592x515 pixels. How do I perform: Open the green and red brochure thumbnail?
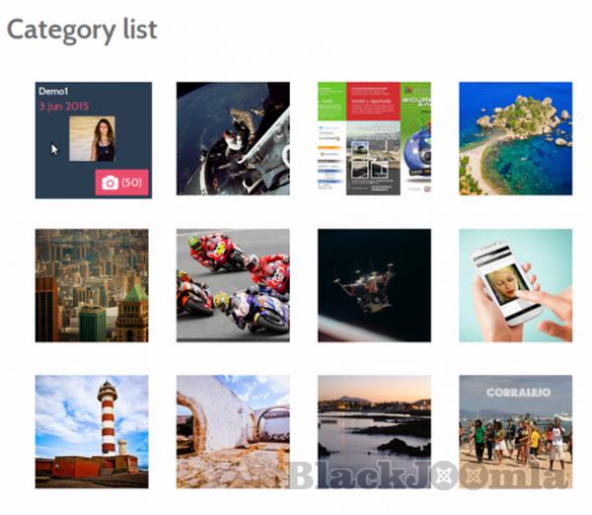point(374,138)
